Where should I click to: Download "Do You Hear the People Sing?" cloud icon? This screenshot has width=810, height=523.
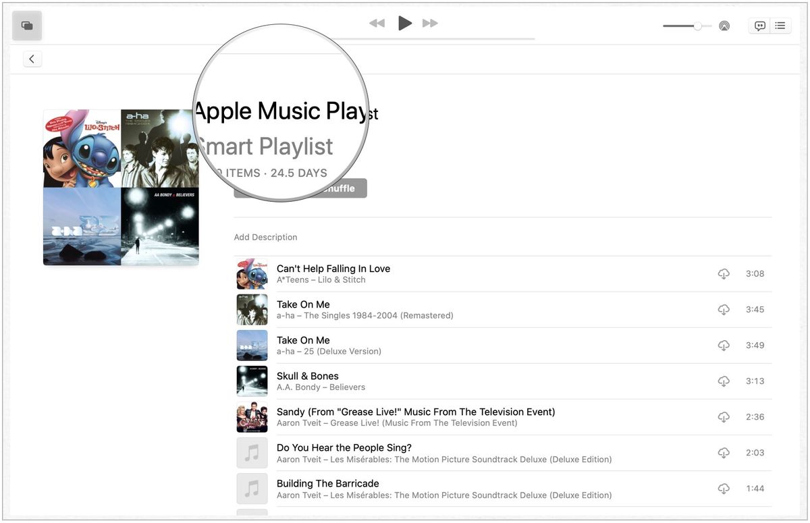[x=724, y=452]
